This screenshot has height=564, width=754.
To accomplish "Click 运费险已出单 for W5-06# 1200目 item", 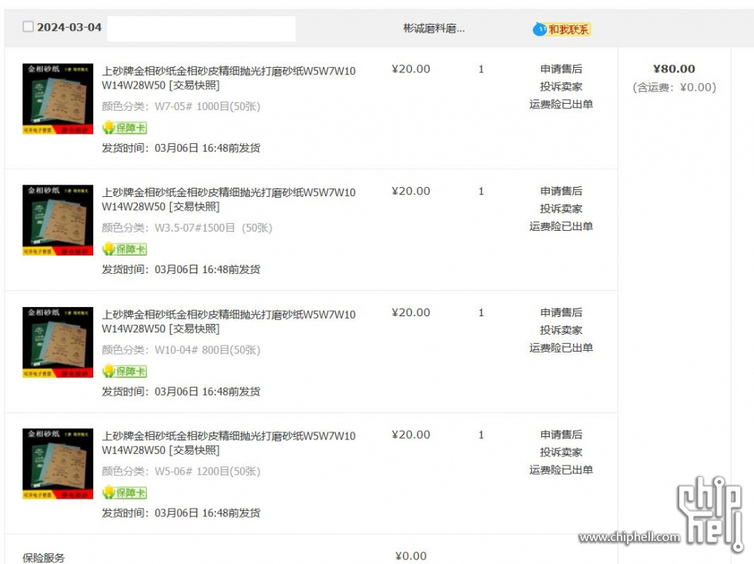I will click(x=561, y=470).
